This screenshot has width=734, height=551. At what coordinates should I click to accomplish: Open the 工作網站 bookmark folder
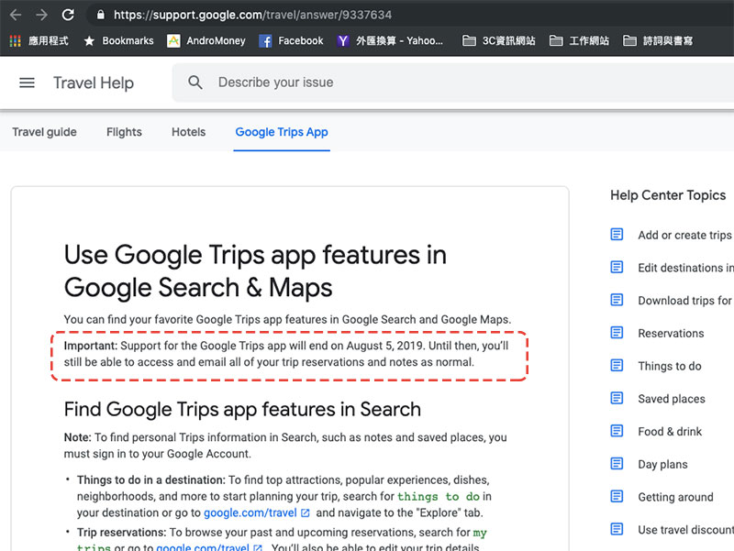[579, 41]
